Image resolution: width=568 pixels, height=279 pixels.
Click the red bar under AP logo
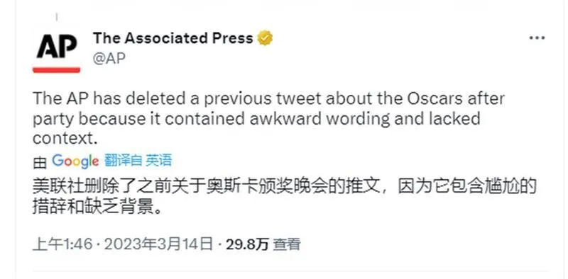(x=57, y=70)
